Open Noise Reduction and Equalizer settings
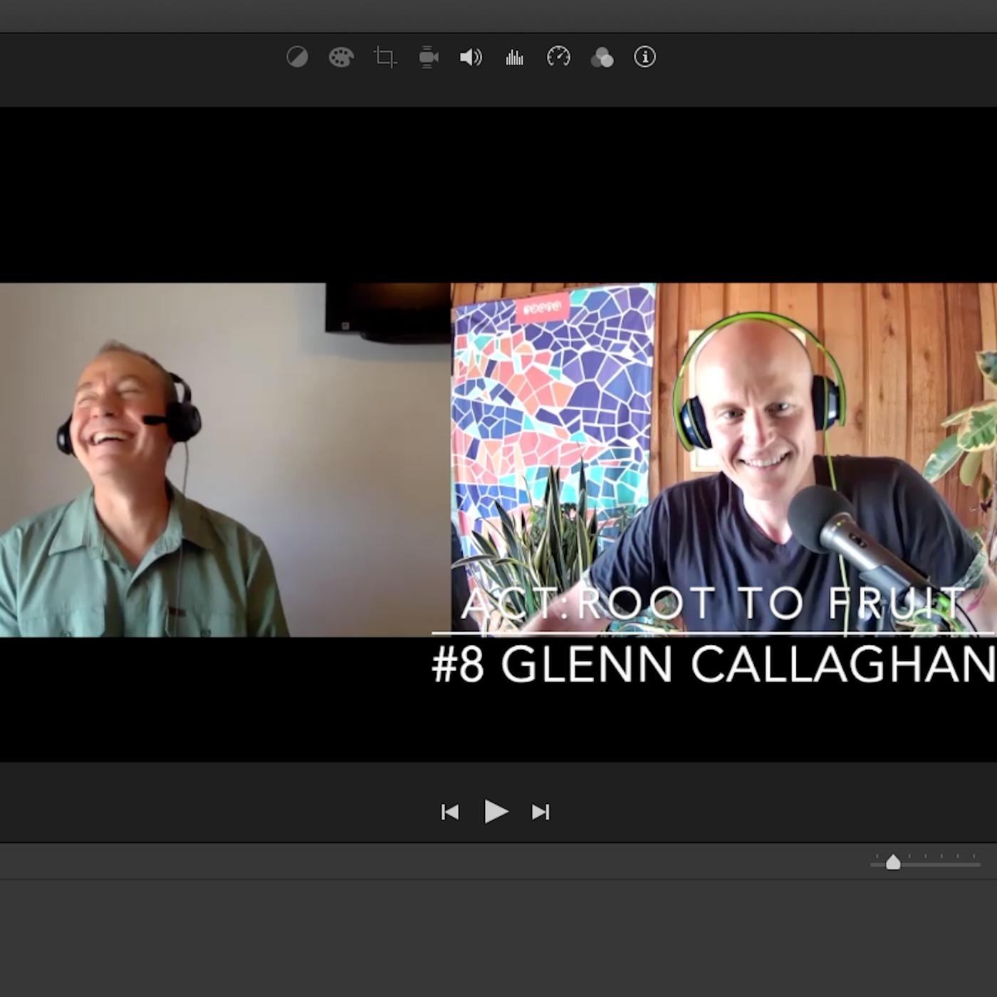 (x=514, y=58)
